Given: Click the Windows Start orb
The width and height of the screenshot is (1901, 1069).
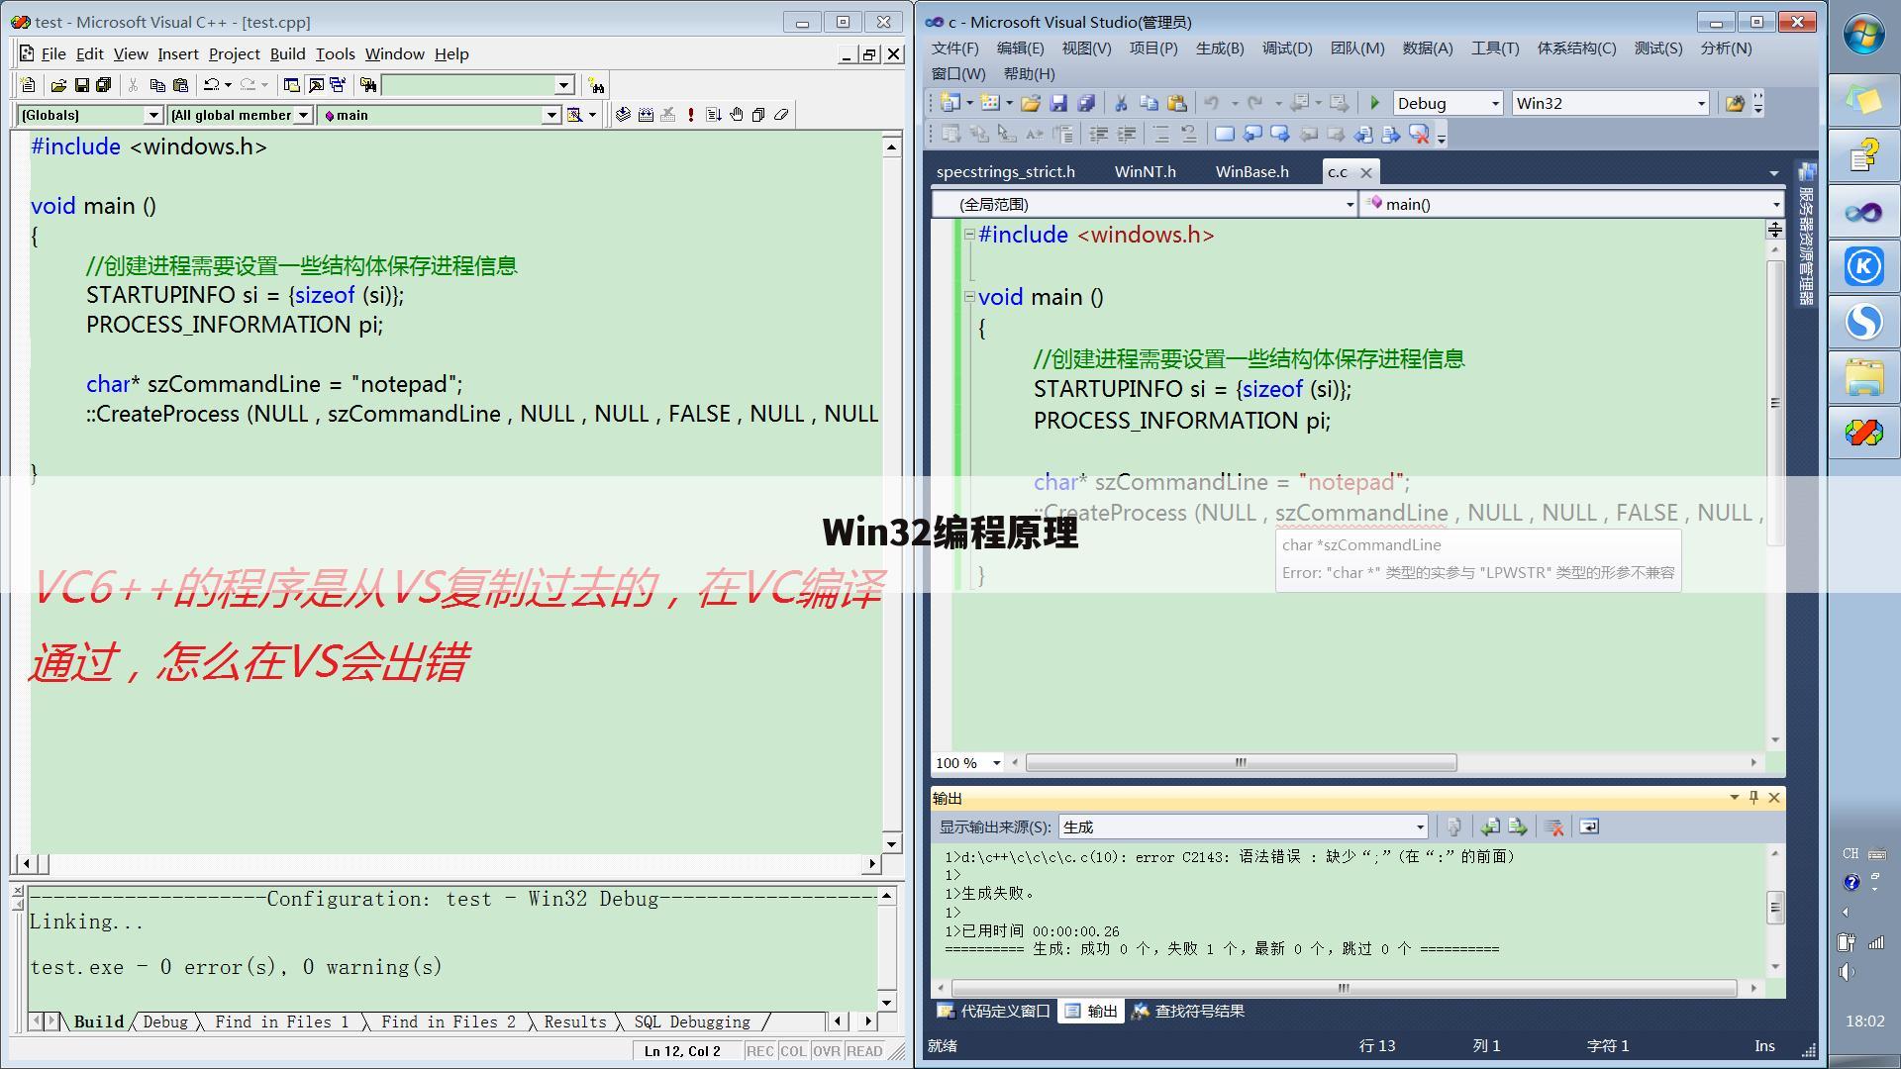Looking at the screenshot, I should 1864,35.
